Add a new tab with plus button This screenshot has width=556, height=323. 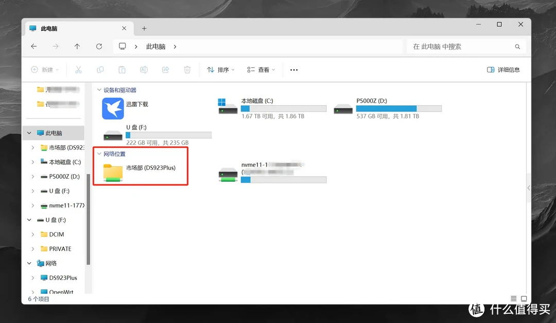[144, 28]
